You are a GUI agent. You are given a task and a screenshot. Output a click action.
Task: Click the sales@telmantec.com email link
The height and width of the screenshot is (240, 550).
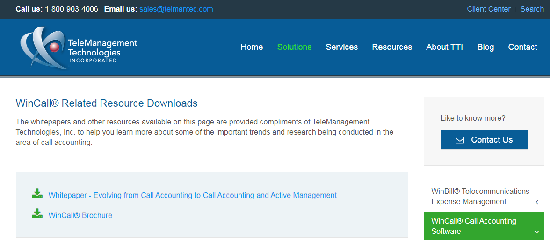pyautogui.click(x=176, y=9)
